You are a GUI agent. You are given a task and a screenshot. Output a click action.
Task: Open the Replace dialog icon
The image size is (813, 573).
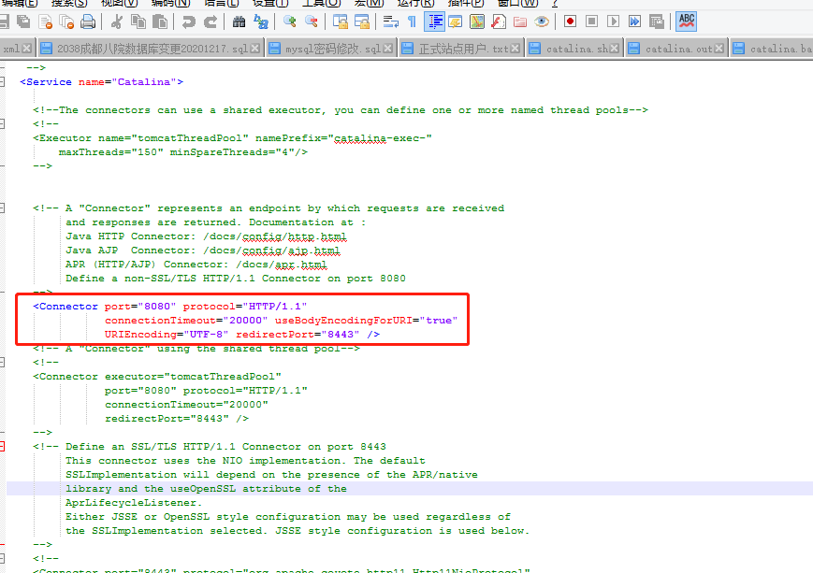(x=260, y=21)
